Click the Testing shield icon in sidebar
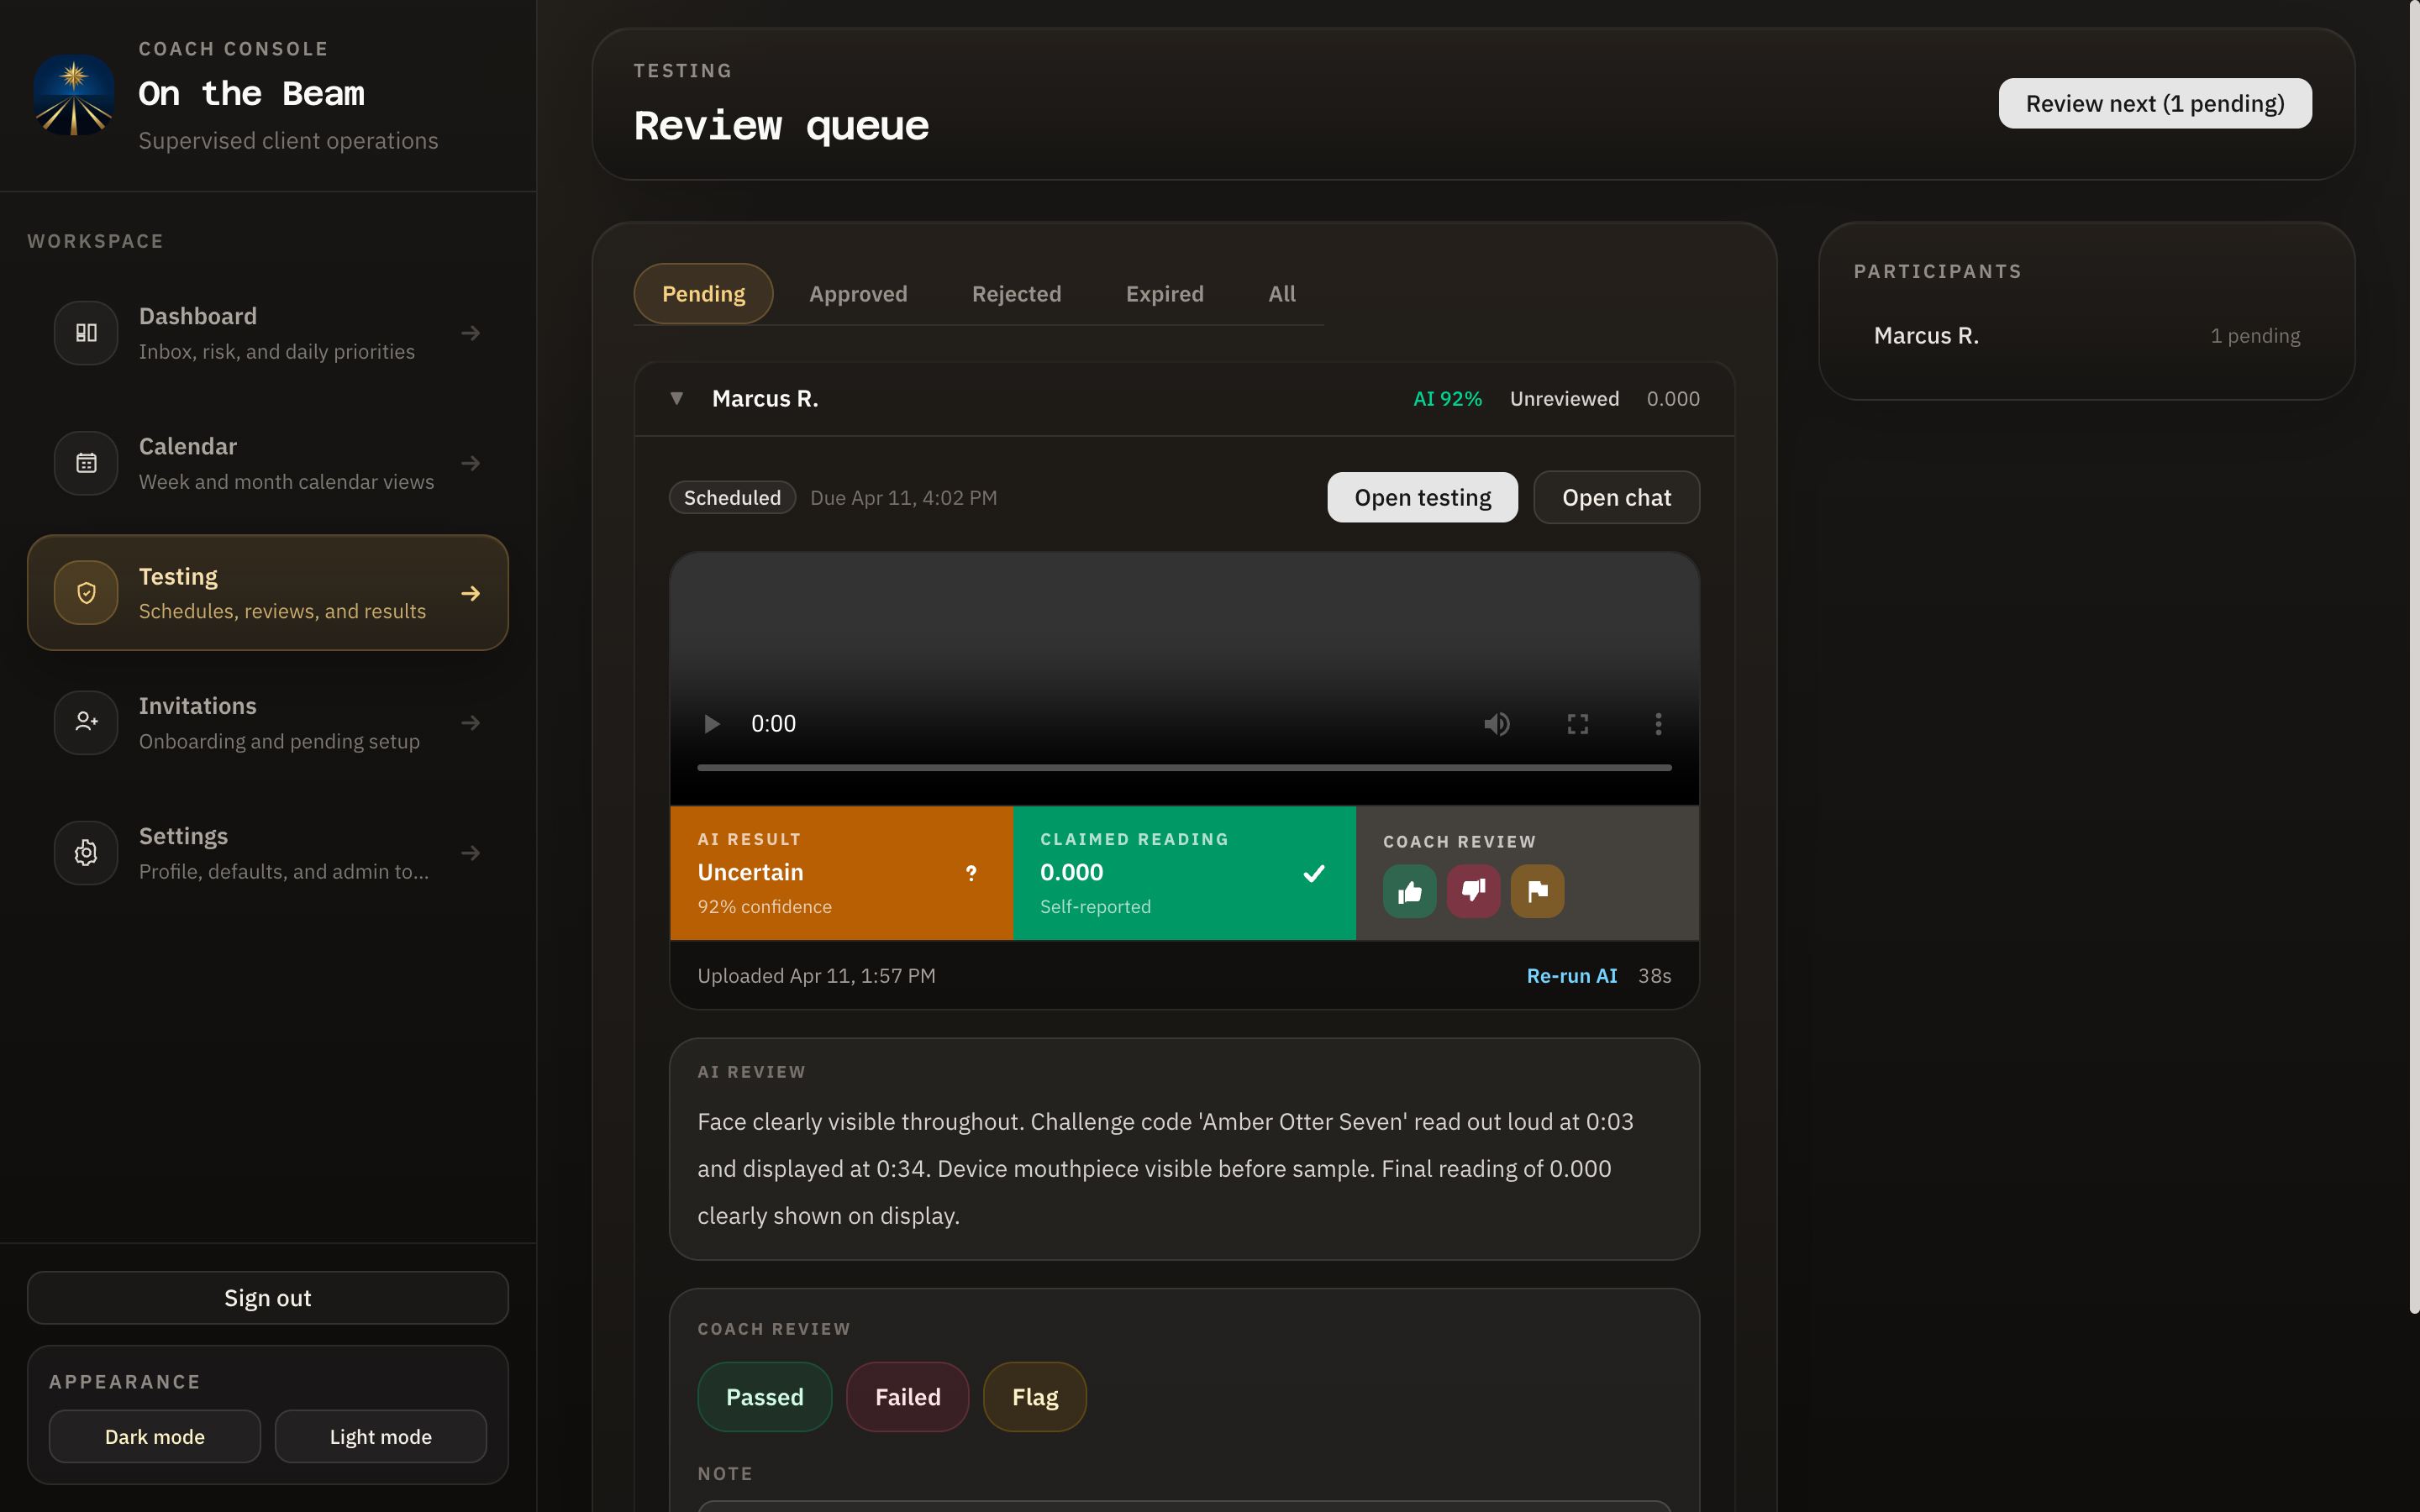This screenshot has width=2420, height=1512. pyautogui.click(x=86, y=593)
